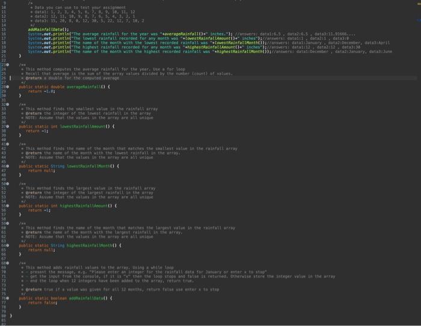Click lowestRainfallAmount() inside the println on line 17
421x326 pixels.
(x=210, y=38)
